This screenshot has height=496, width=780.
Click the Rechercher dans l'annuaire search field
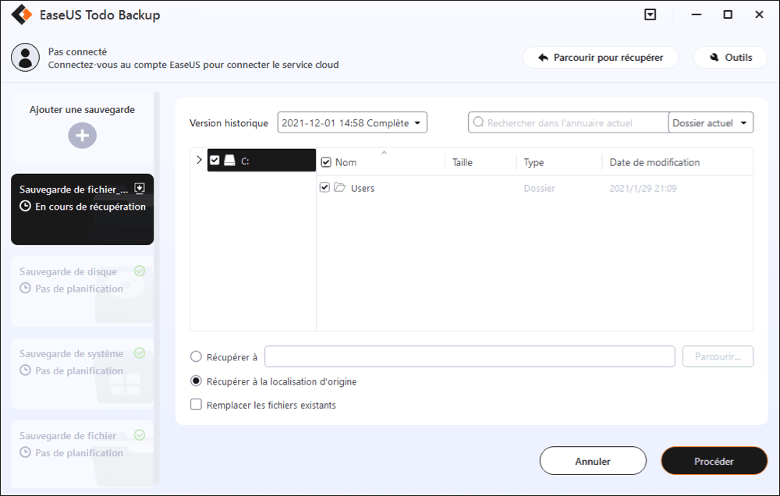(568, 122)
